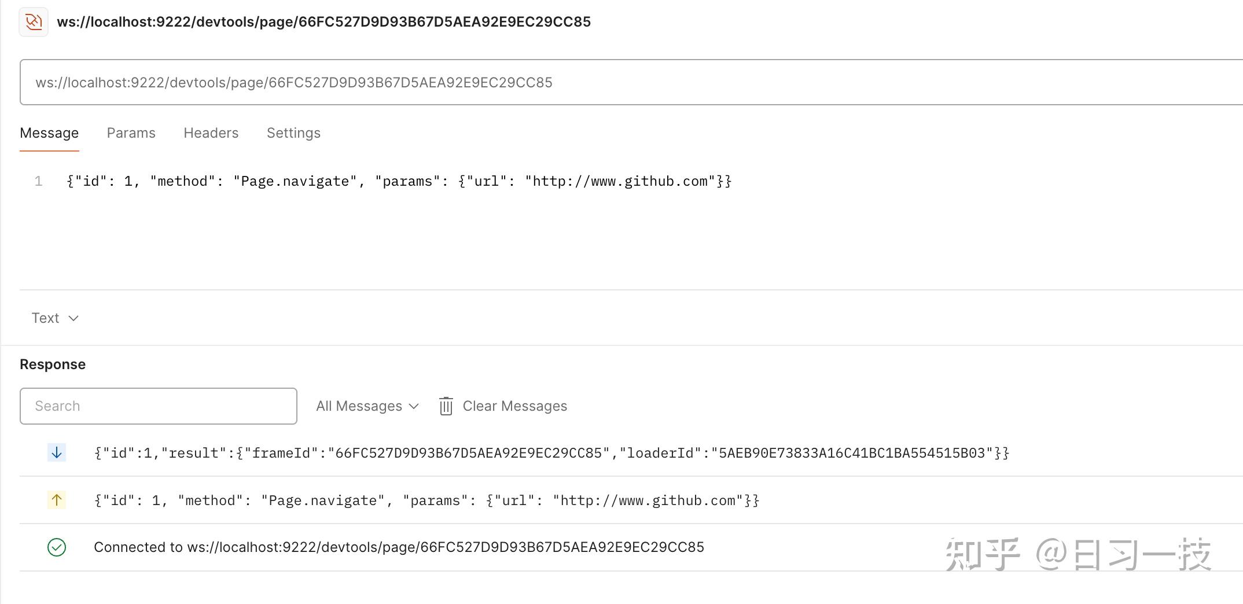Focus the response Search box
Image resolution: width=1243 pixels, height=604 pixels.
[x=159, y=406]
